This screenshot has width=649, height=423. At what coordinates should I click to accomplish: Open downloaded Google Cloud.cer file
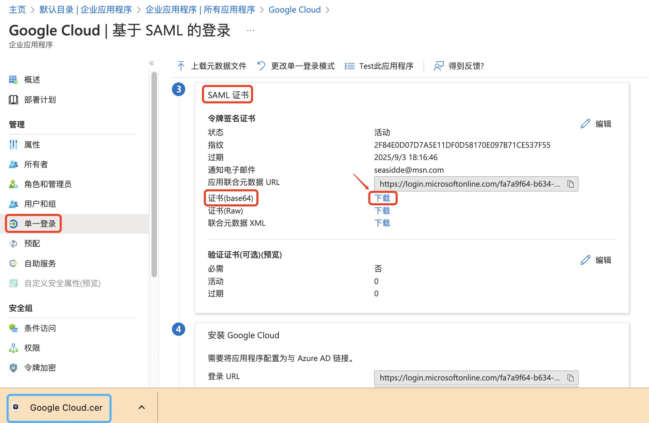point(59,408)
